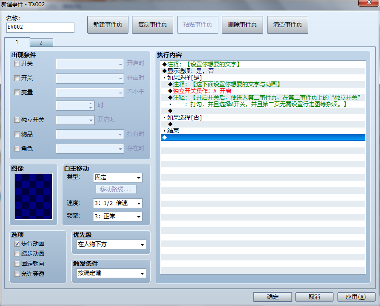Click the 新建事件页 button

[108, 24]
